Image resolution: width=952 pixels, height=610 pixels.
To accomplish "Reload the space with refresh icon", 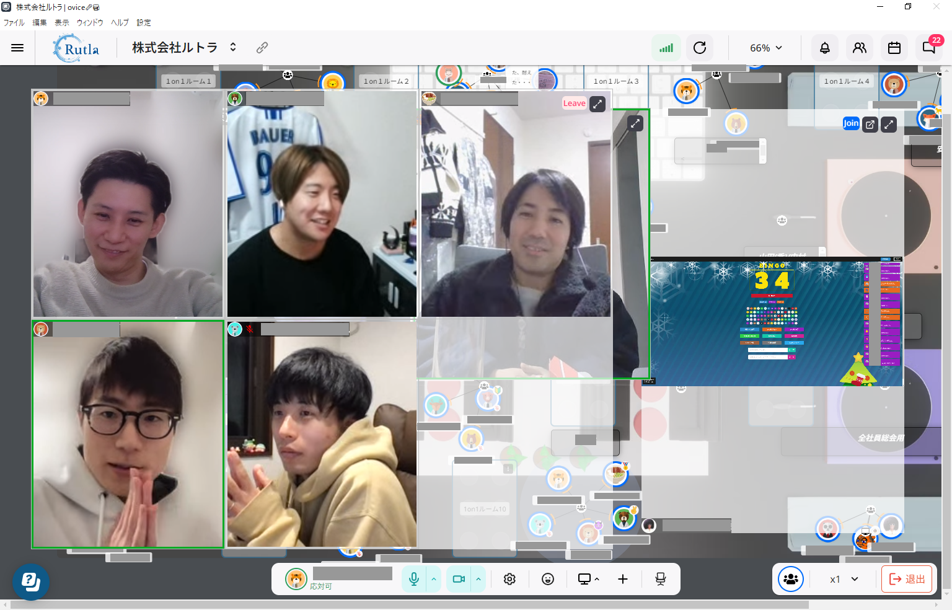I will coord(700,48).
